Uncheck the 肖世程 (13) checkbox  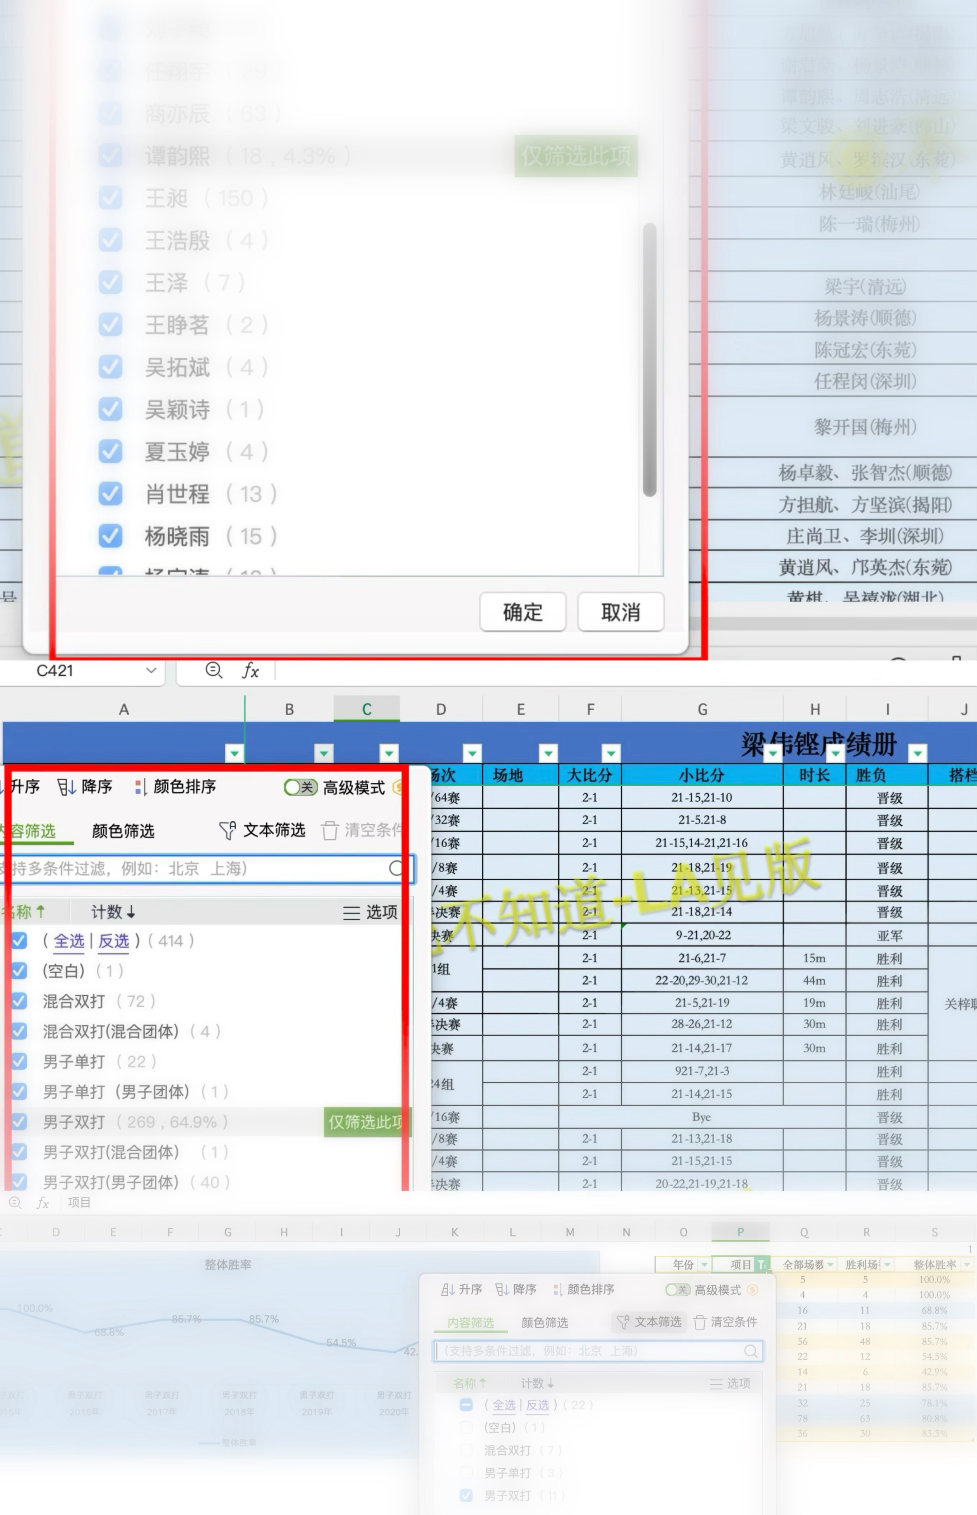(111, 494)
